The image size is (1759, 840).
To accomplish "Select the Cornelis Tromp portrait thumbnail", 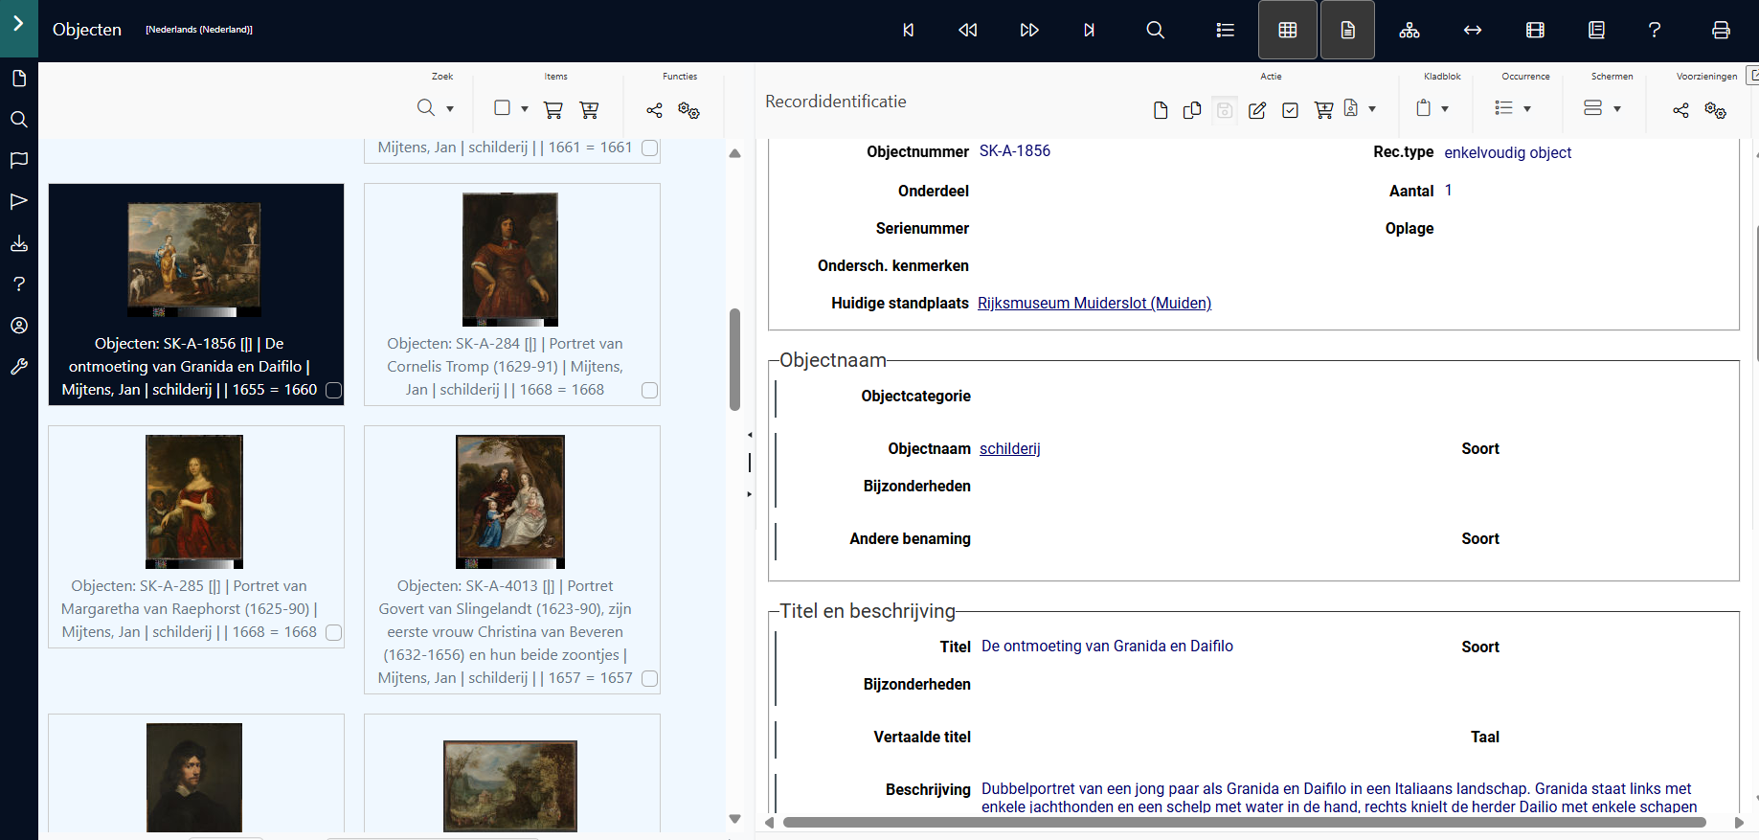I will click(510, 260).
